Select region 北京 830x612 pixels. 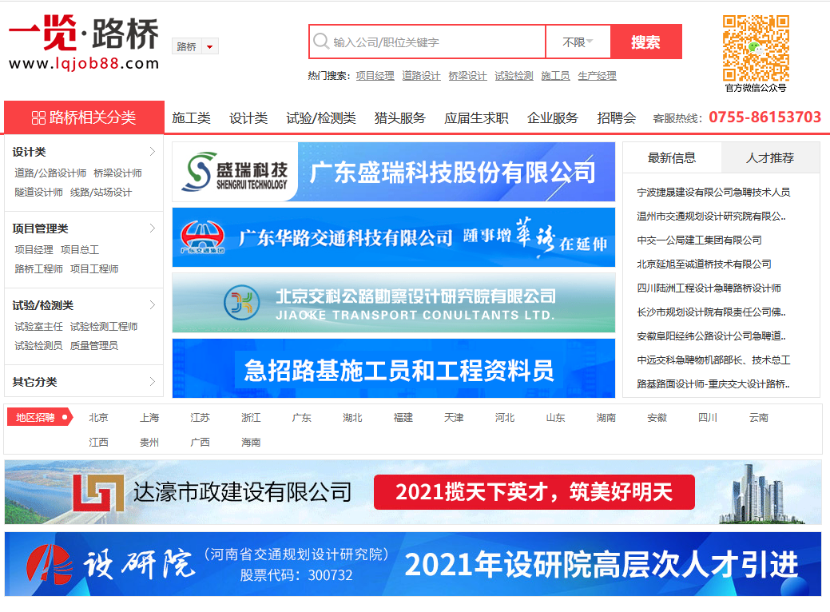click(98, 418)
